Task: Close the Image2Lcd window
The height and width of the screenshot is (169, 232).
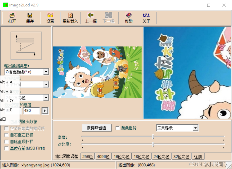Action: pyautogui.click(x=224, y=5)
